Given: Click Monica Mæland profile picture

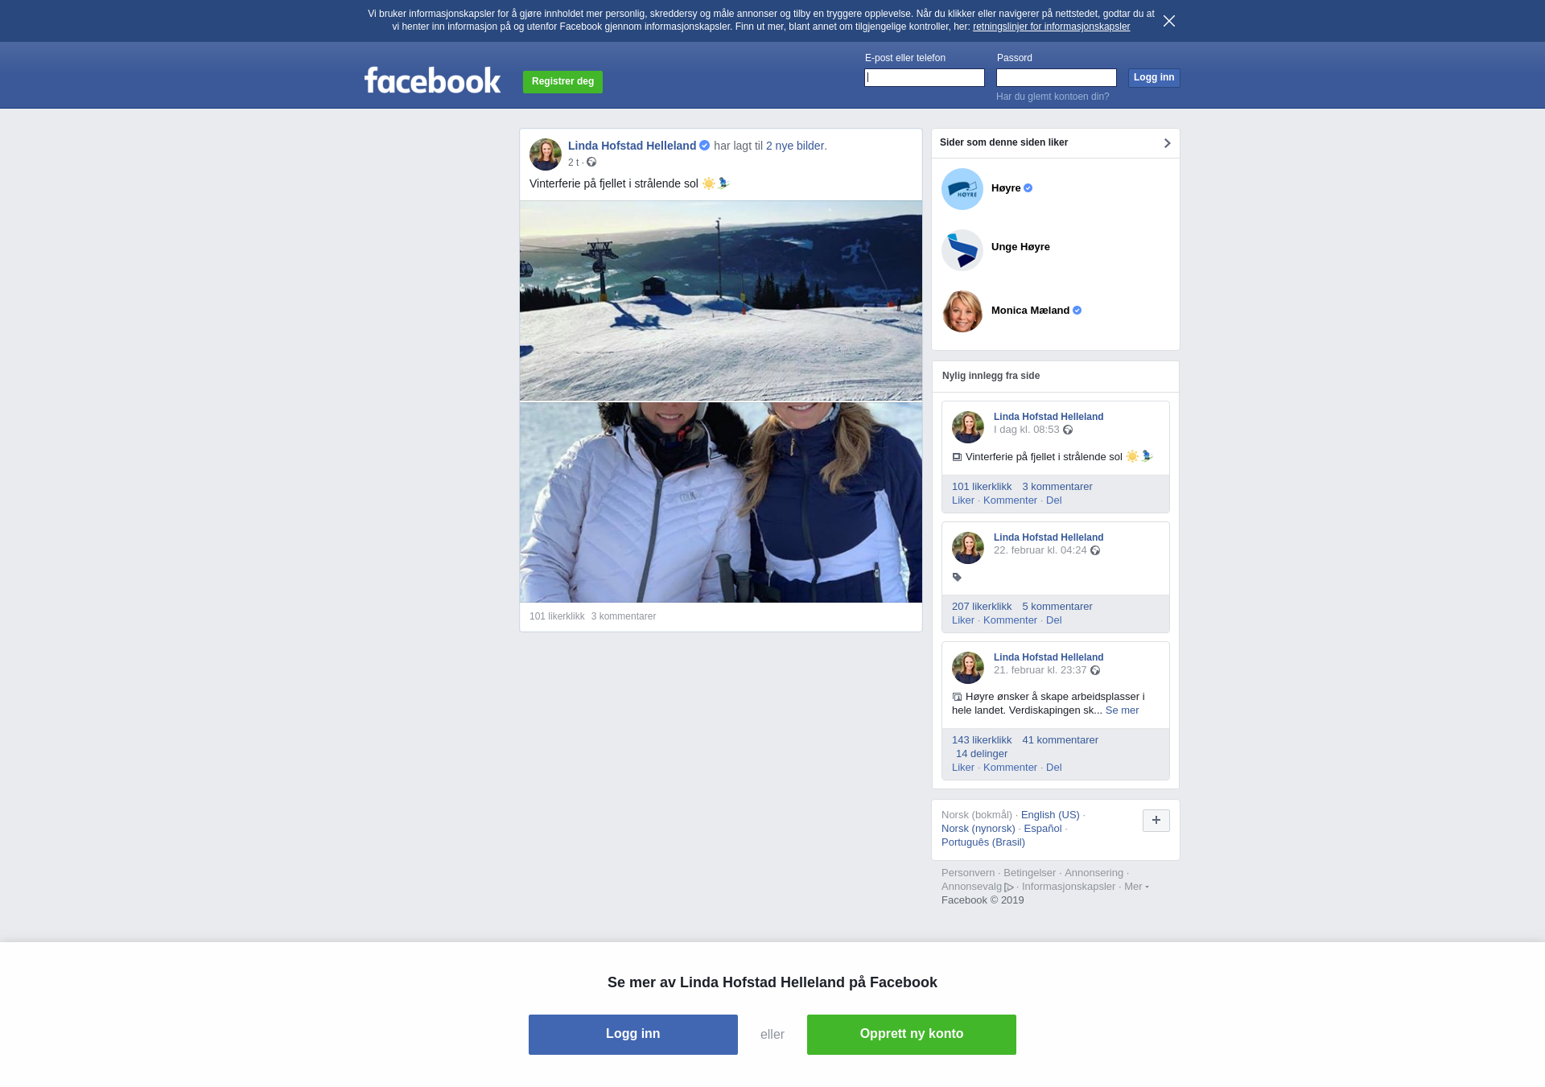Looking at the screenshot, I should coord(962,311).
